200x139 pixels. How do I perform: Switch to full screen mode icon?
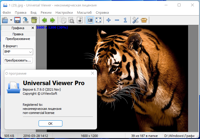98,20
